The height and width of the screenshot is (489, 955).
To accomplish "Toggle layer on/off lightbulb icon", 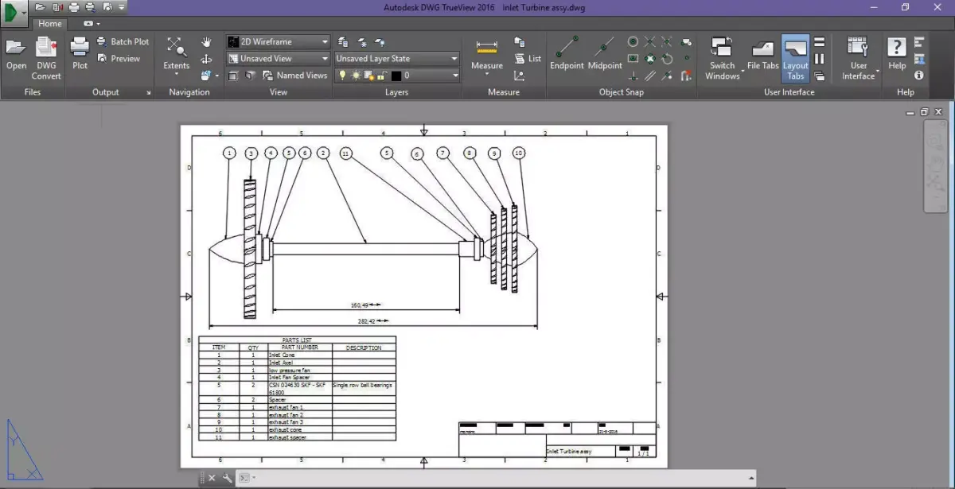I will 343,76.
